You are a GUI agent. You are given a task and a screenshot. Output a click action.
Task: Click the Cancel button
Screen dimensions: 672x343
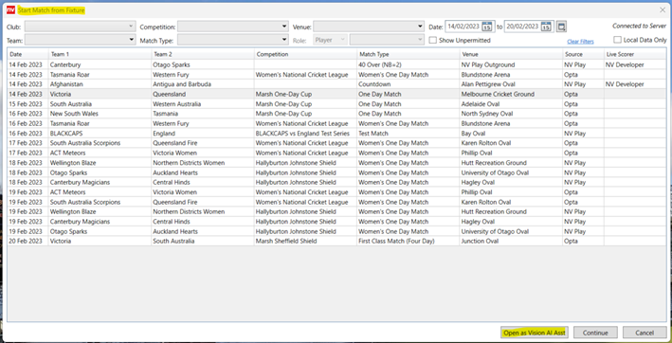pyautogui.click(x=645, y=333)
